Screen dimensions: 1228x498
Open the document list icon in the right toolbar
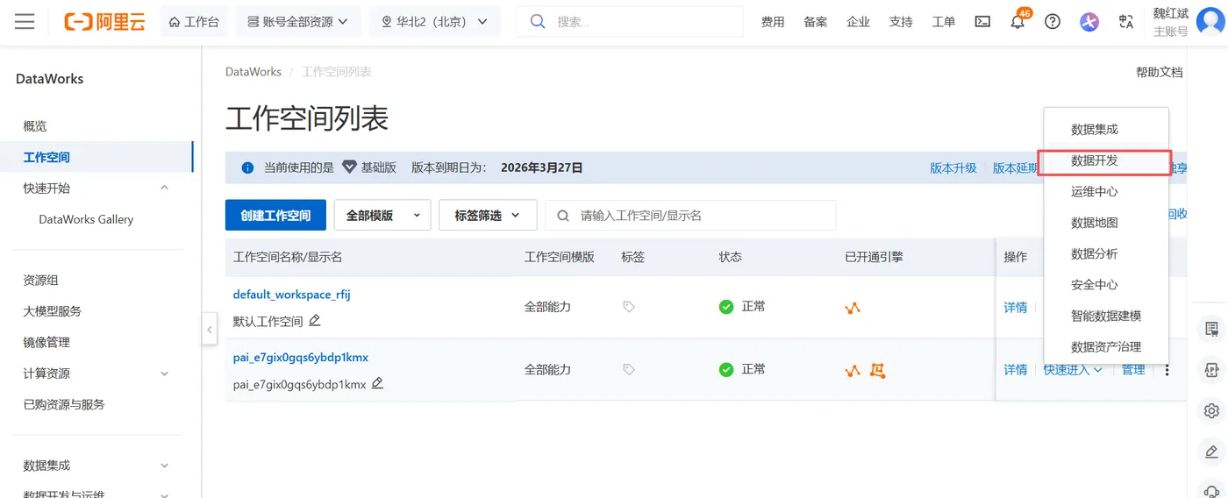point(1212,329)
